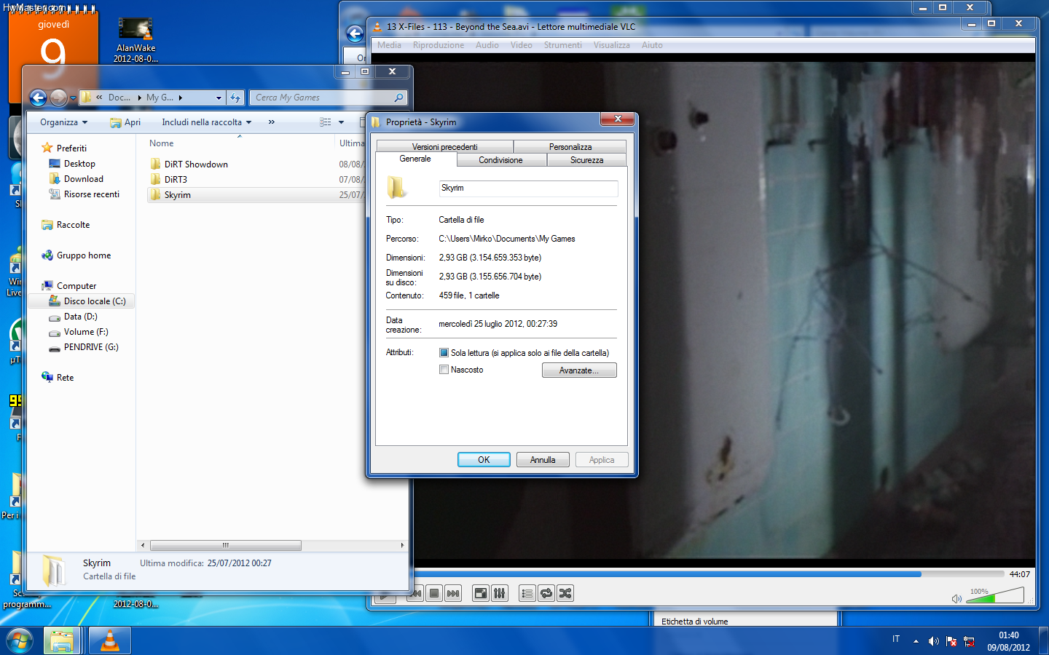Toggle Sola lettura checkbox

pos(444,353)
